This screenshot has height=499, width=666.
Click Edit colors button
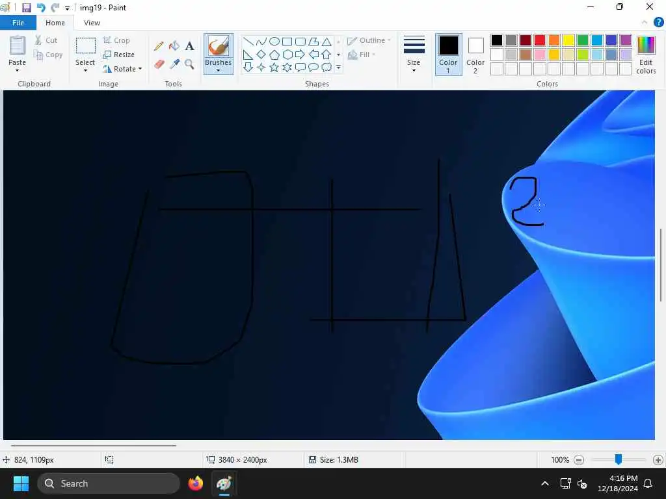tap(646, 55)
